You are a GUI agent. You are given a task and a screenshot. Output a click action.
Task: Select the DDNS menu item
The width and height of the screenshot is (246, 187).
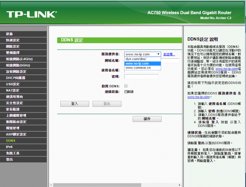[23, 141]
